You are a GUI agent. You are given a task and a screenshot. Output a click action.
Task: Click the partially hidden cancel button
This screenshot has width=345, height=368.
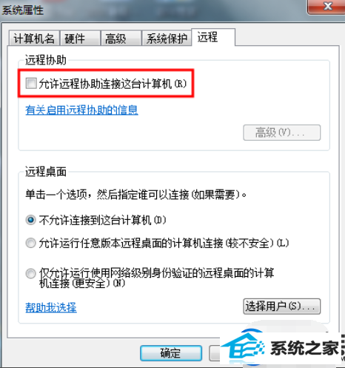tap(215, 353)
